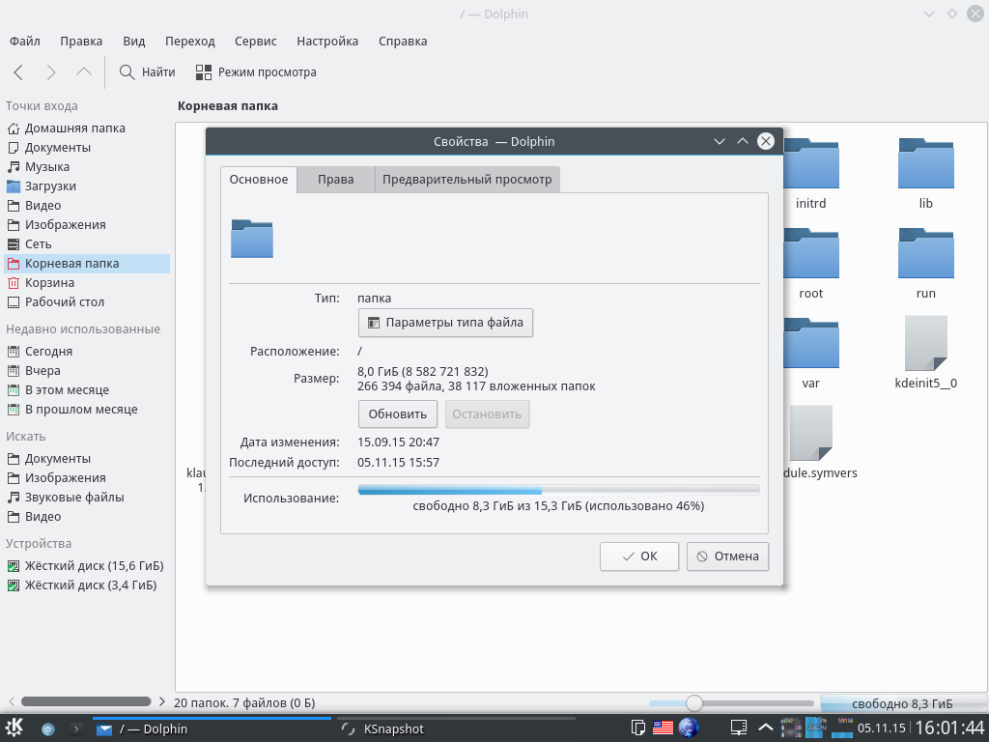The image size is (989, 742).
Task: Search Звуковые файлы
Action: (x=85, y=498)
